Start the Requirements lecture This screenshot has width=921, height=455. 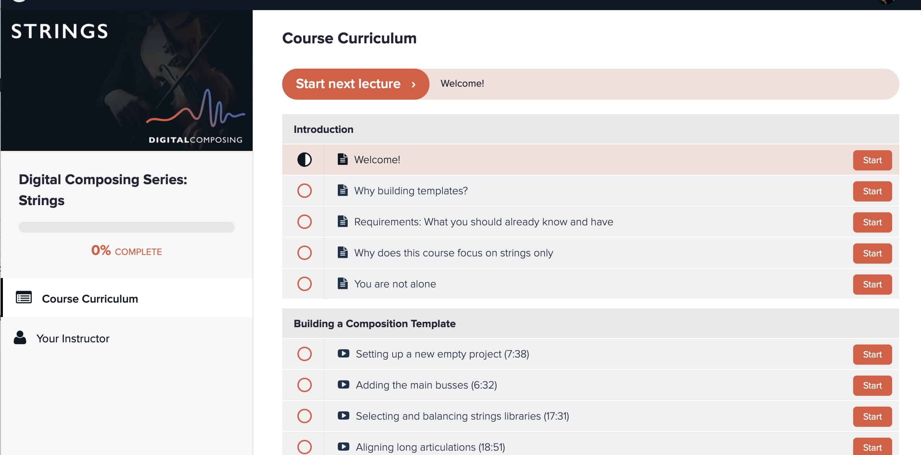click(x=872, y=222)
